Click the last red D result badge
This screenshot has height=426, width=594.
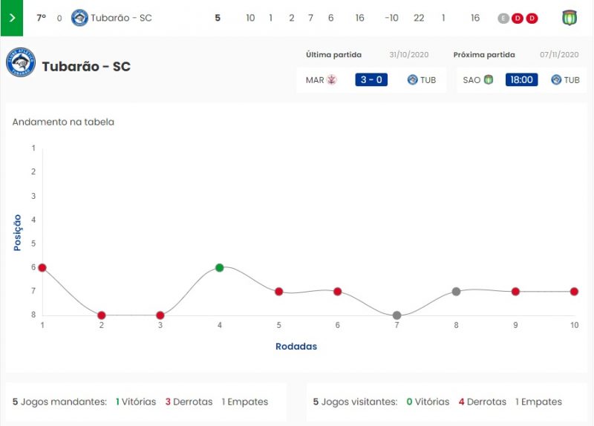coord(532,18)
